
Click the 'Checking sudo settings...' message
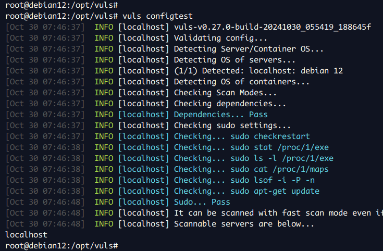coord(232,126)
